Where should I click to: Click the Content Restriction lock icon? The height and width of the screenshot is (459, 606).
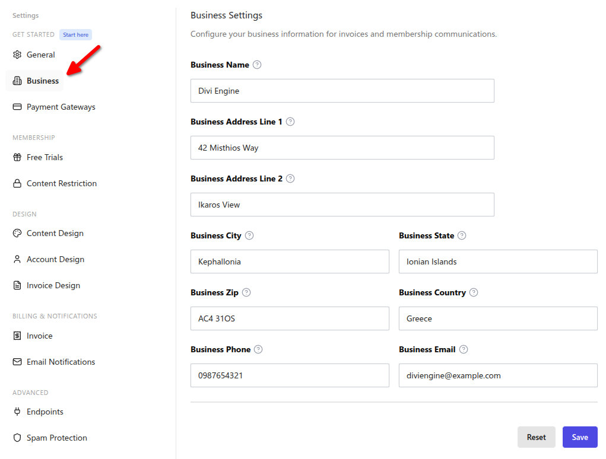(x=17, y=183)
